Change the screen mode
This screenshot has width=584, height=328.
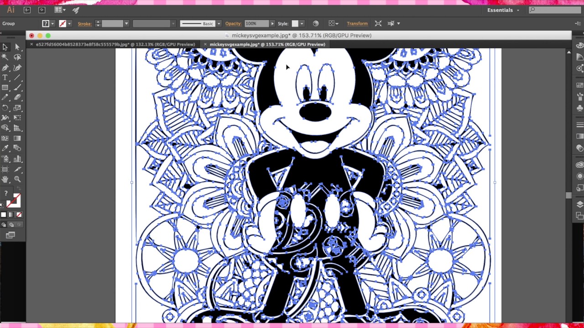10,235
